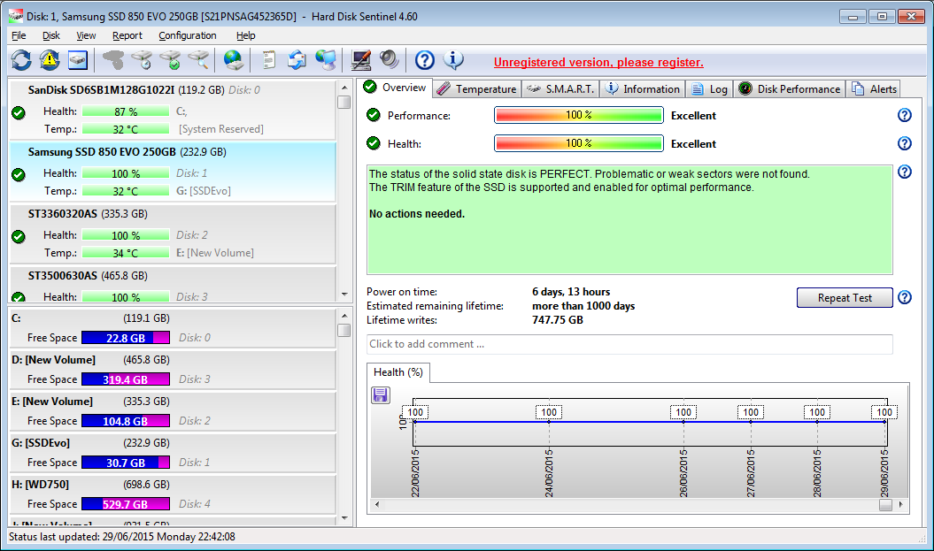Image resolution: width=934 pixels, height=551 pixels.
Task: Click the 30.7 GB free space bar
Action: [x=126, y=463]
